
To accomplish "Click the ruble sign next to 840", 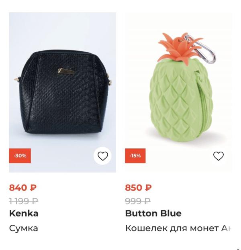I will coord(33,187).
